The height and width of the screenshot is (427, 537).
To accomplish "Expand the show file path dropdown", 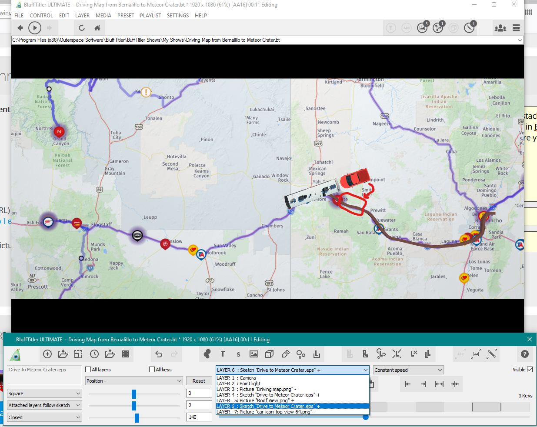I will pos(520,40).
